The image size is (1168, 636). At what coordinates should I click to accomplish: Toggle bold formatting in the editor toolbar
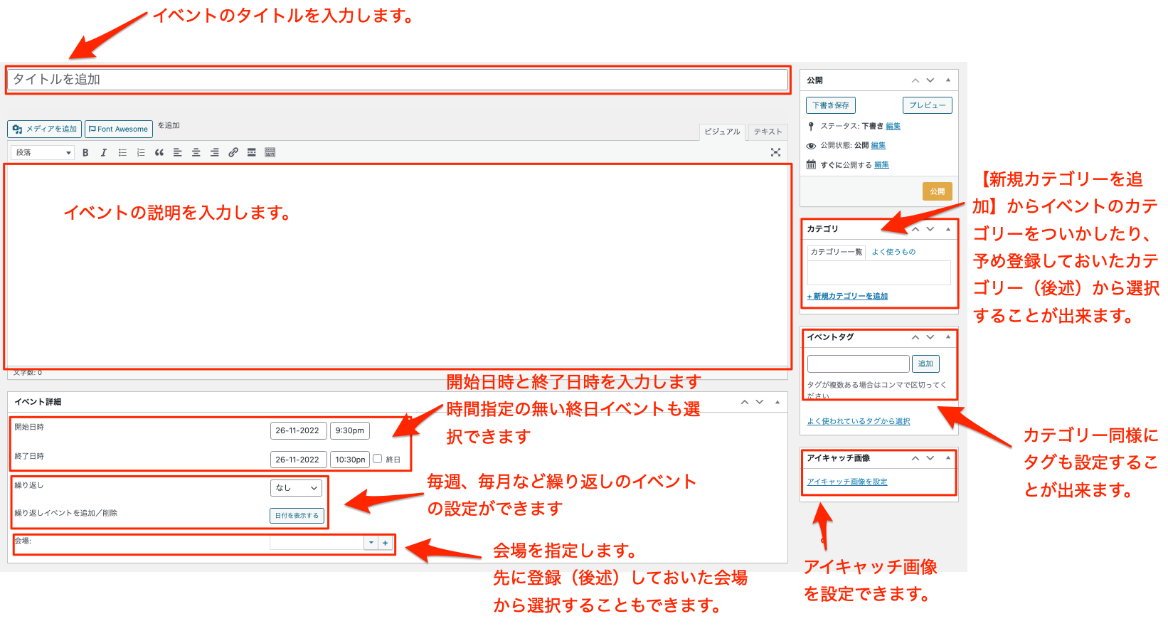tap(85, 153)
